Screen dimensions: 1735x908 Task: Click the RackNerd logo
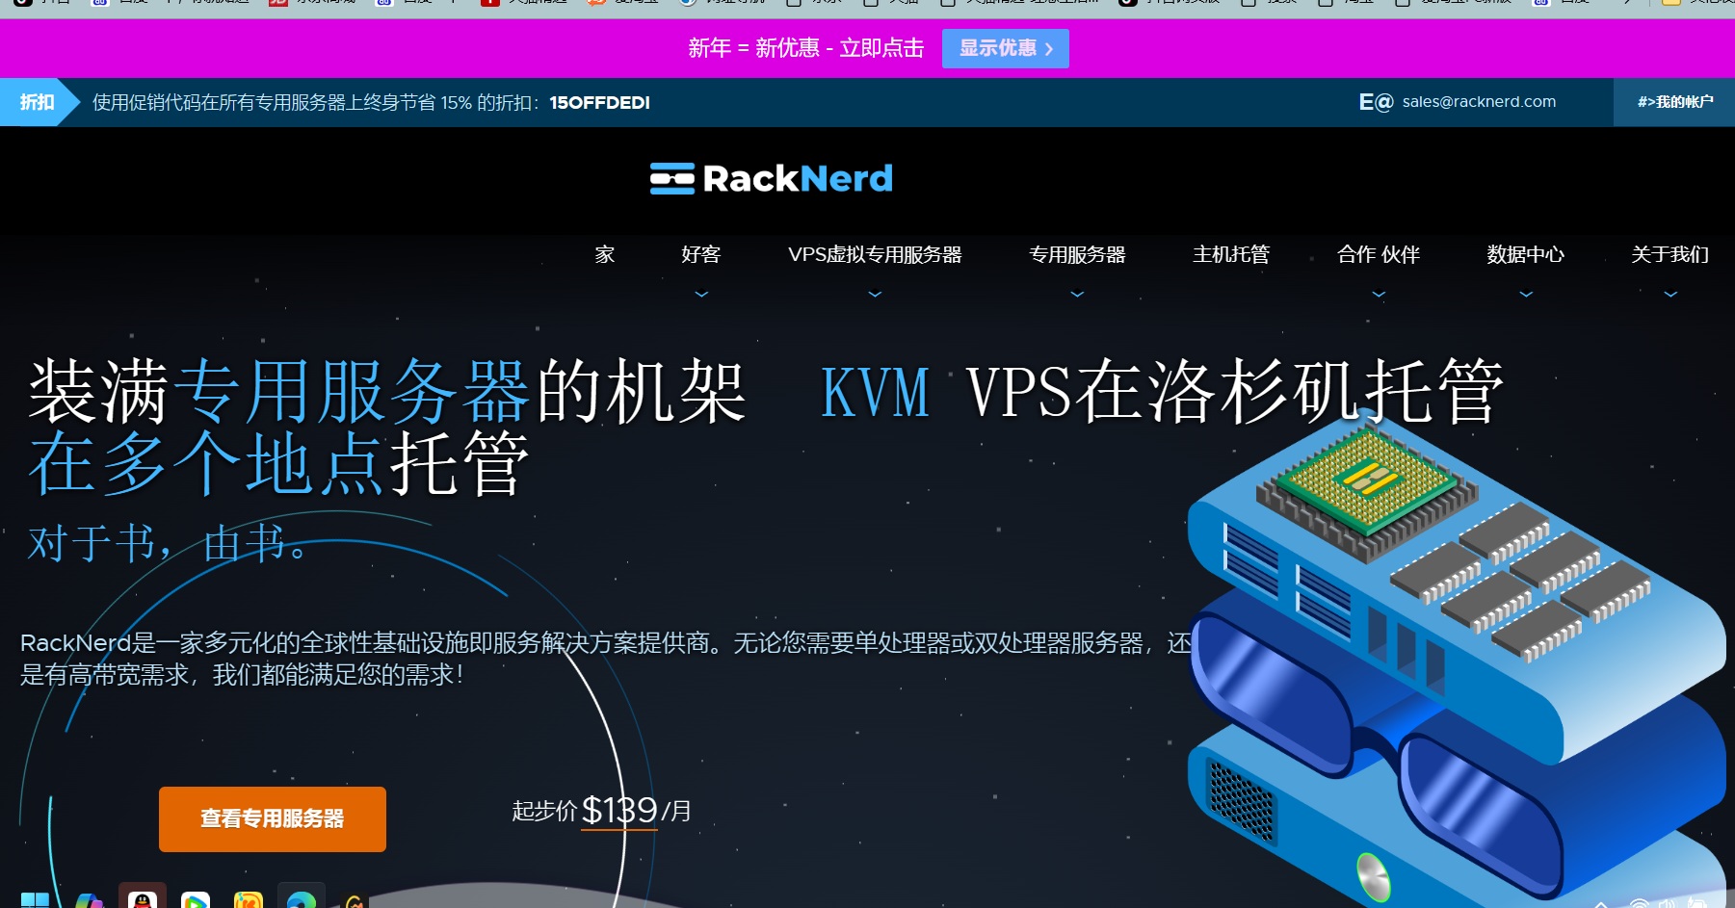pos(771,178)
